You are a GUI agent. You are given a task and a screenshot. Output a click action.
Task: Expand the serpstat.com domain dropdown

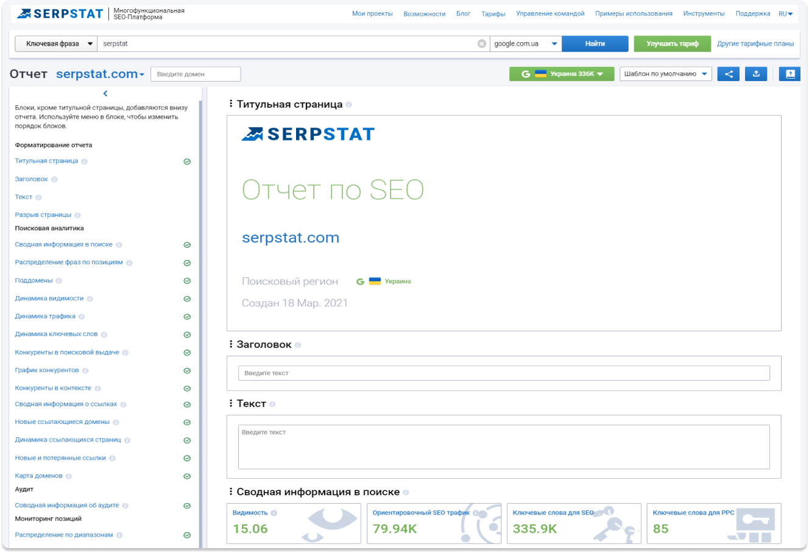click(x=101, y=74)
